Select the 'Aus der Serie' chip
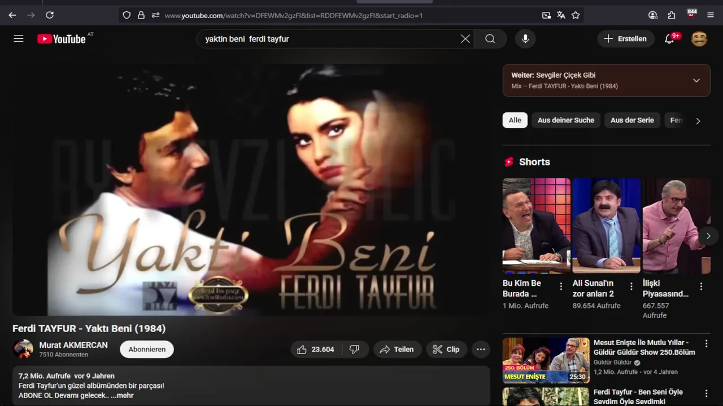This screenshot has width=723, height=406. pos(632,120)
